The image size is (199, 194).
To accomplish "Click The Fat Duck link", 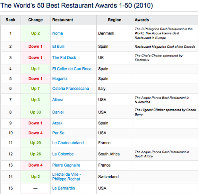I will pyautogui.click(x=64, y=58).
